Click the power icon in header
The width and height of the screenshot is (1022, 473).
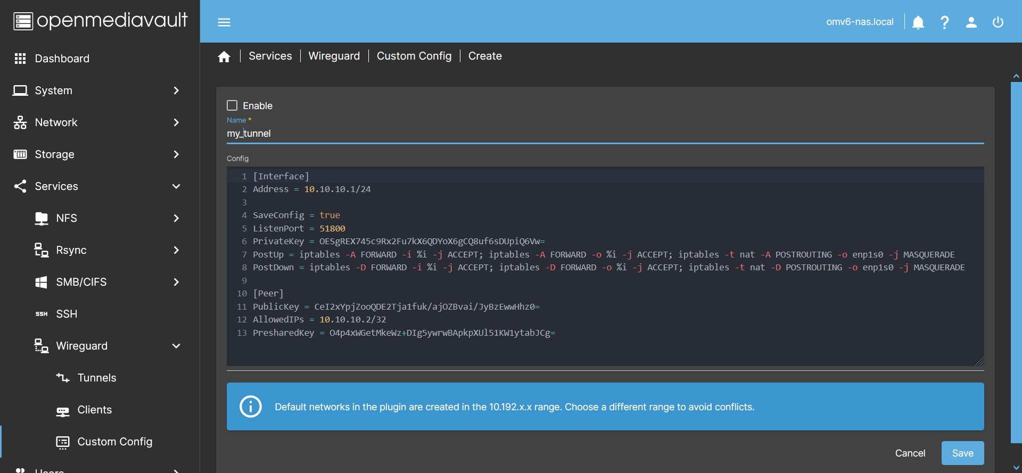(x=998, y=22)
